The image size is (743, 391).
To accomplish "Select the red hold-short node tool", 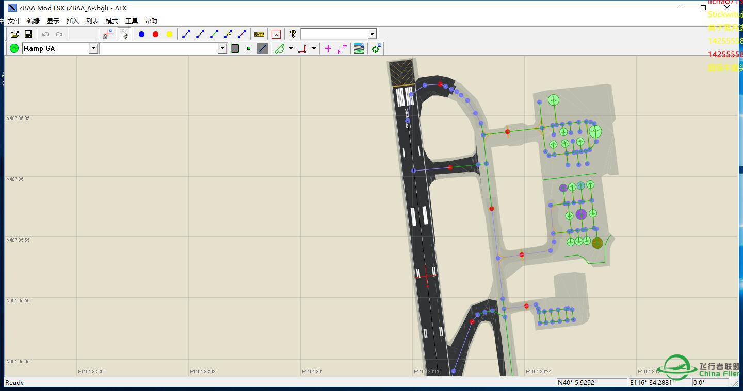I will coord(155,34).
